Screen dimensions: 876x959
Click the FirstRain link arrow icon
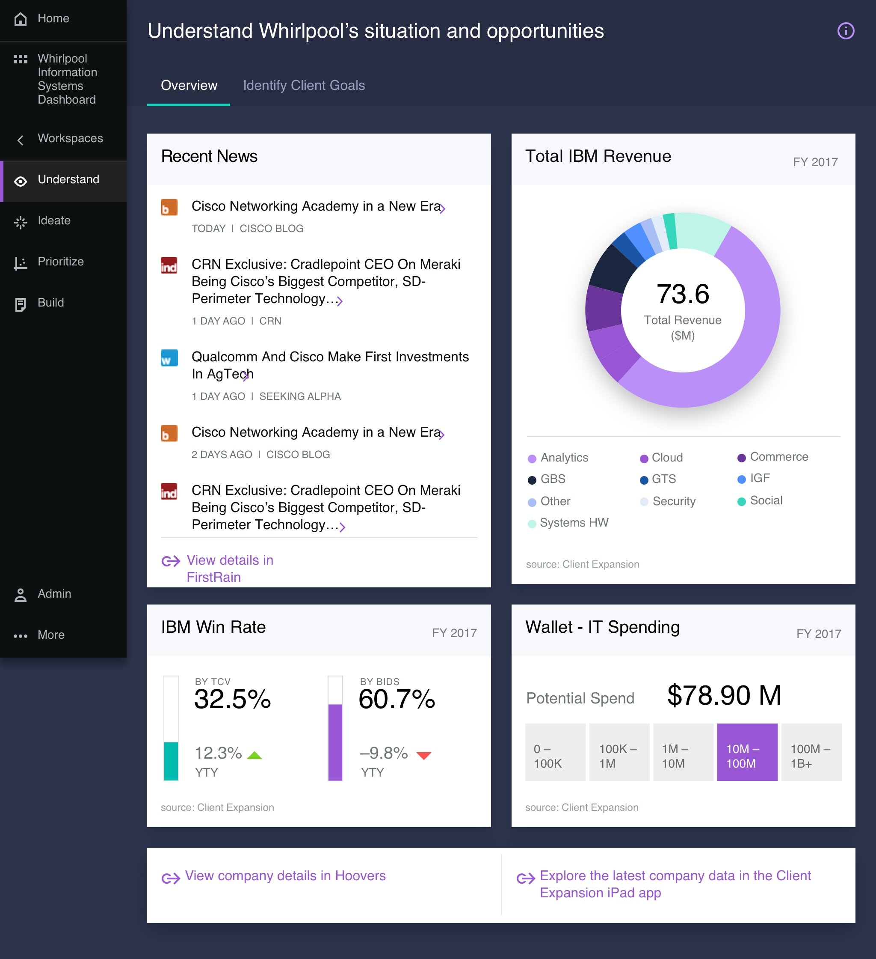click(171, 561)
